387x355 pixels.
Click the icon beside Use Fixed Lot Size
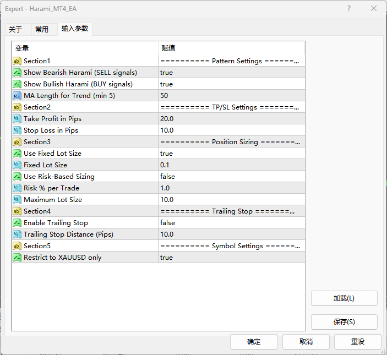coord(17,154)
